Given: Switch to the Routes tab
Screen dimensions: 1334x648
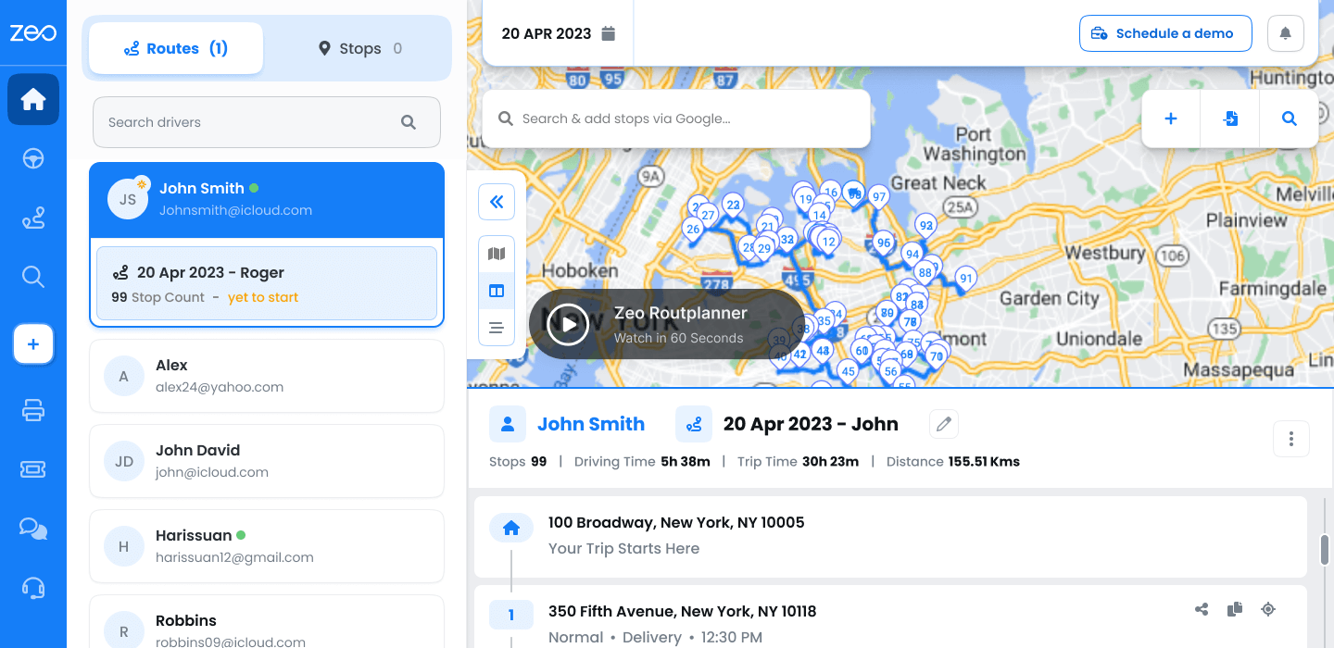Looking at the screenshot, I should (176, 48).
